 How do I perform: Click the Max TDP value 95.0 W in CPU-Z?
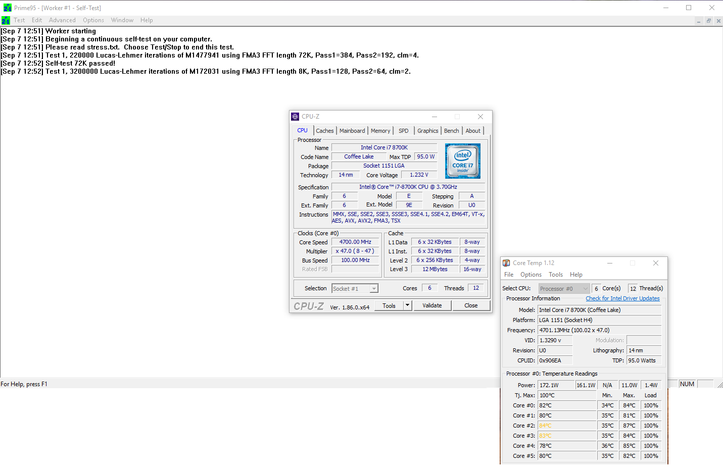426,156
